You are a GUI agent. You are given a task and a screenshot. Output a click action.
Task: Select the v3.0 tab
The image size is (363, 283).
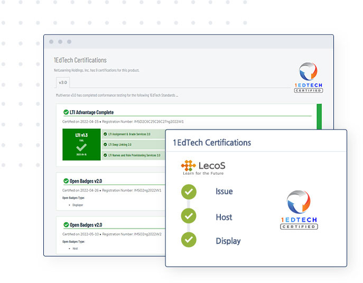coord(62,83)
